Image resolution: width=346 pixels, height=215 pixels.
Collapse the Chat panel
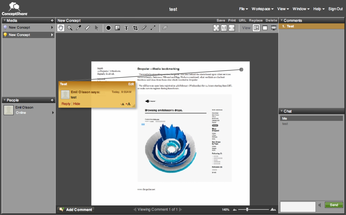(282, 111)
